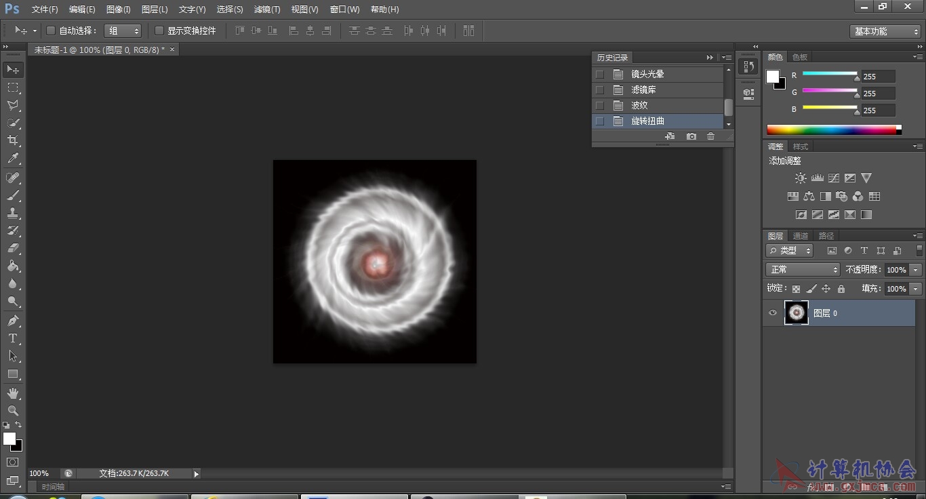Image resolution: width=926 pixels, height=499 pixels.
Task: Switch to the 样式 tab
Action: 801,146
